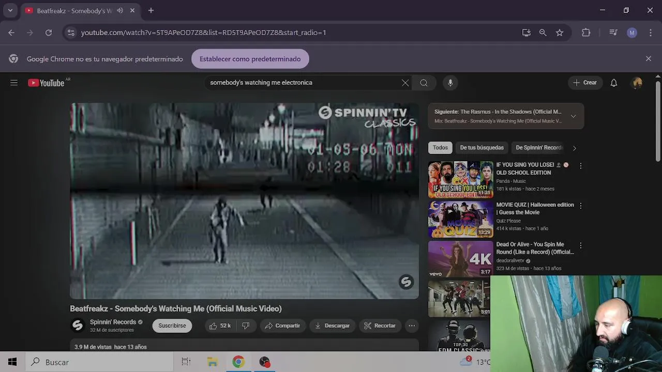Click the page vertical scrollbar
Screen dimensions: 662x372
[x=658, y=122]
